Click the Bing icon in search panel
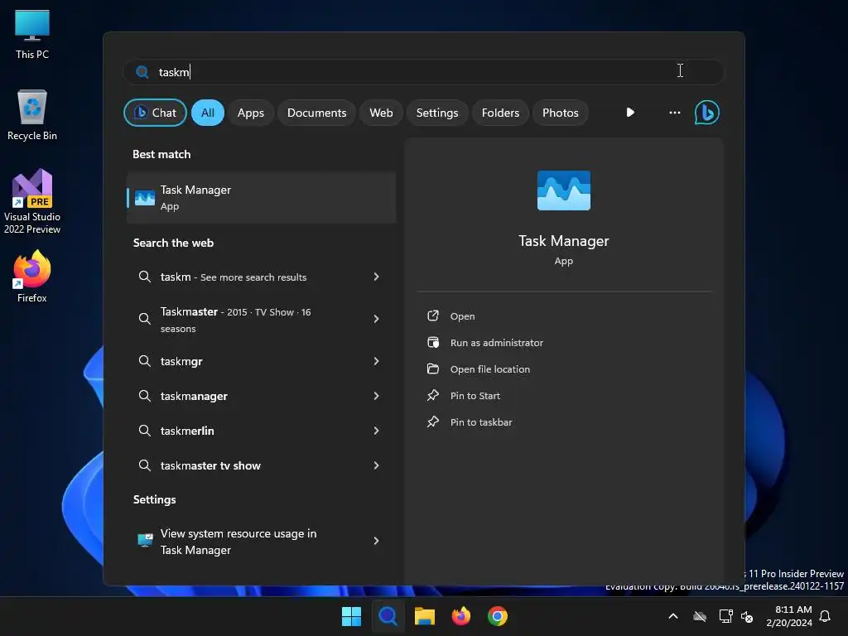 click(706, 113)
